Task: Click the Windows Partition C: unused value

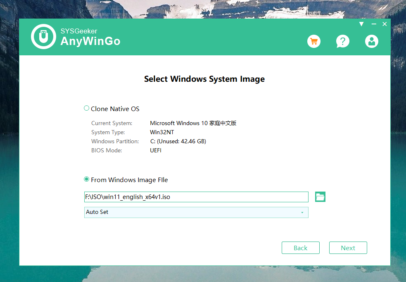Action: tap(178, 141)
